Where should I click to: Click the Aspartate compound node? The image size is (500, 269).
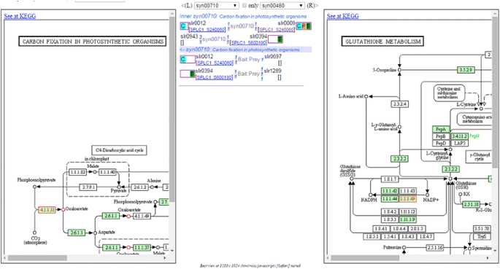pos(95,233)
